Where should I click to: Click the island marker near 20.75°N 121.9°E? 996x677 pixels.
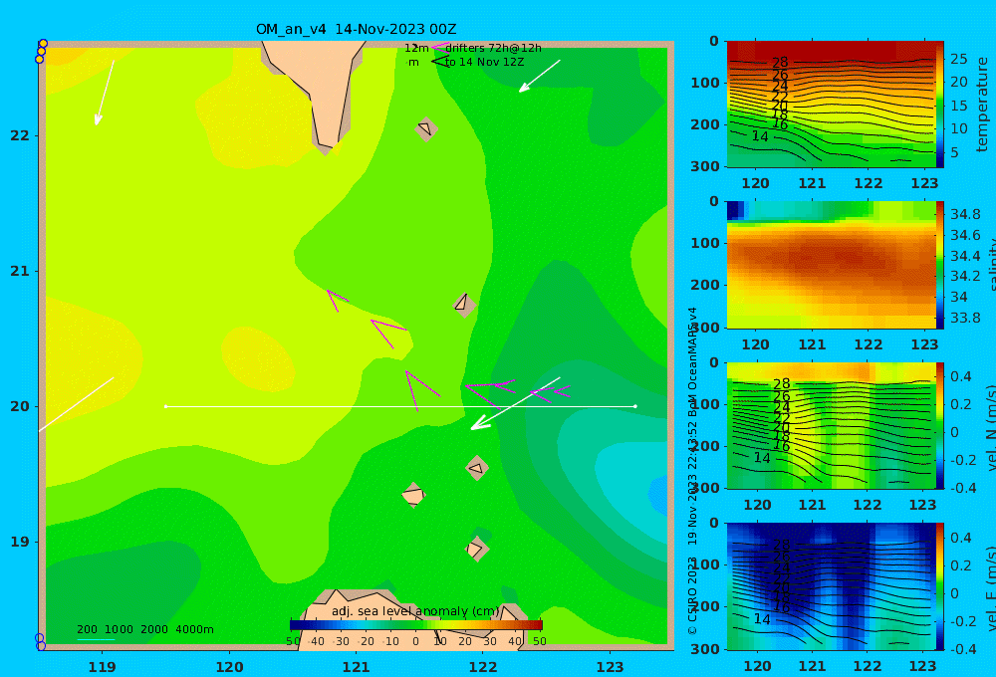tap(464, 305)
